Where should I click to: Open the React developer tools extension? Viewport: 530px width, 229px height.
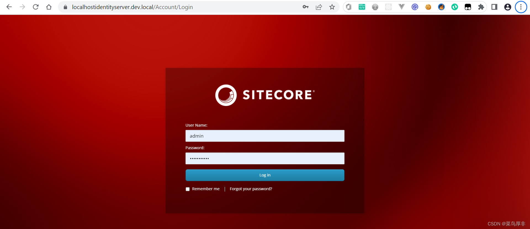(x=388, y=7)
